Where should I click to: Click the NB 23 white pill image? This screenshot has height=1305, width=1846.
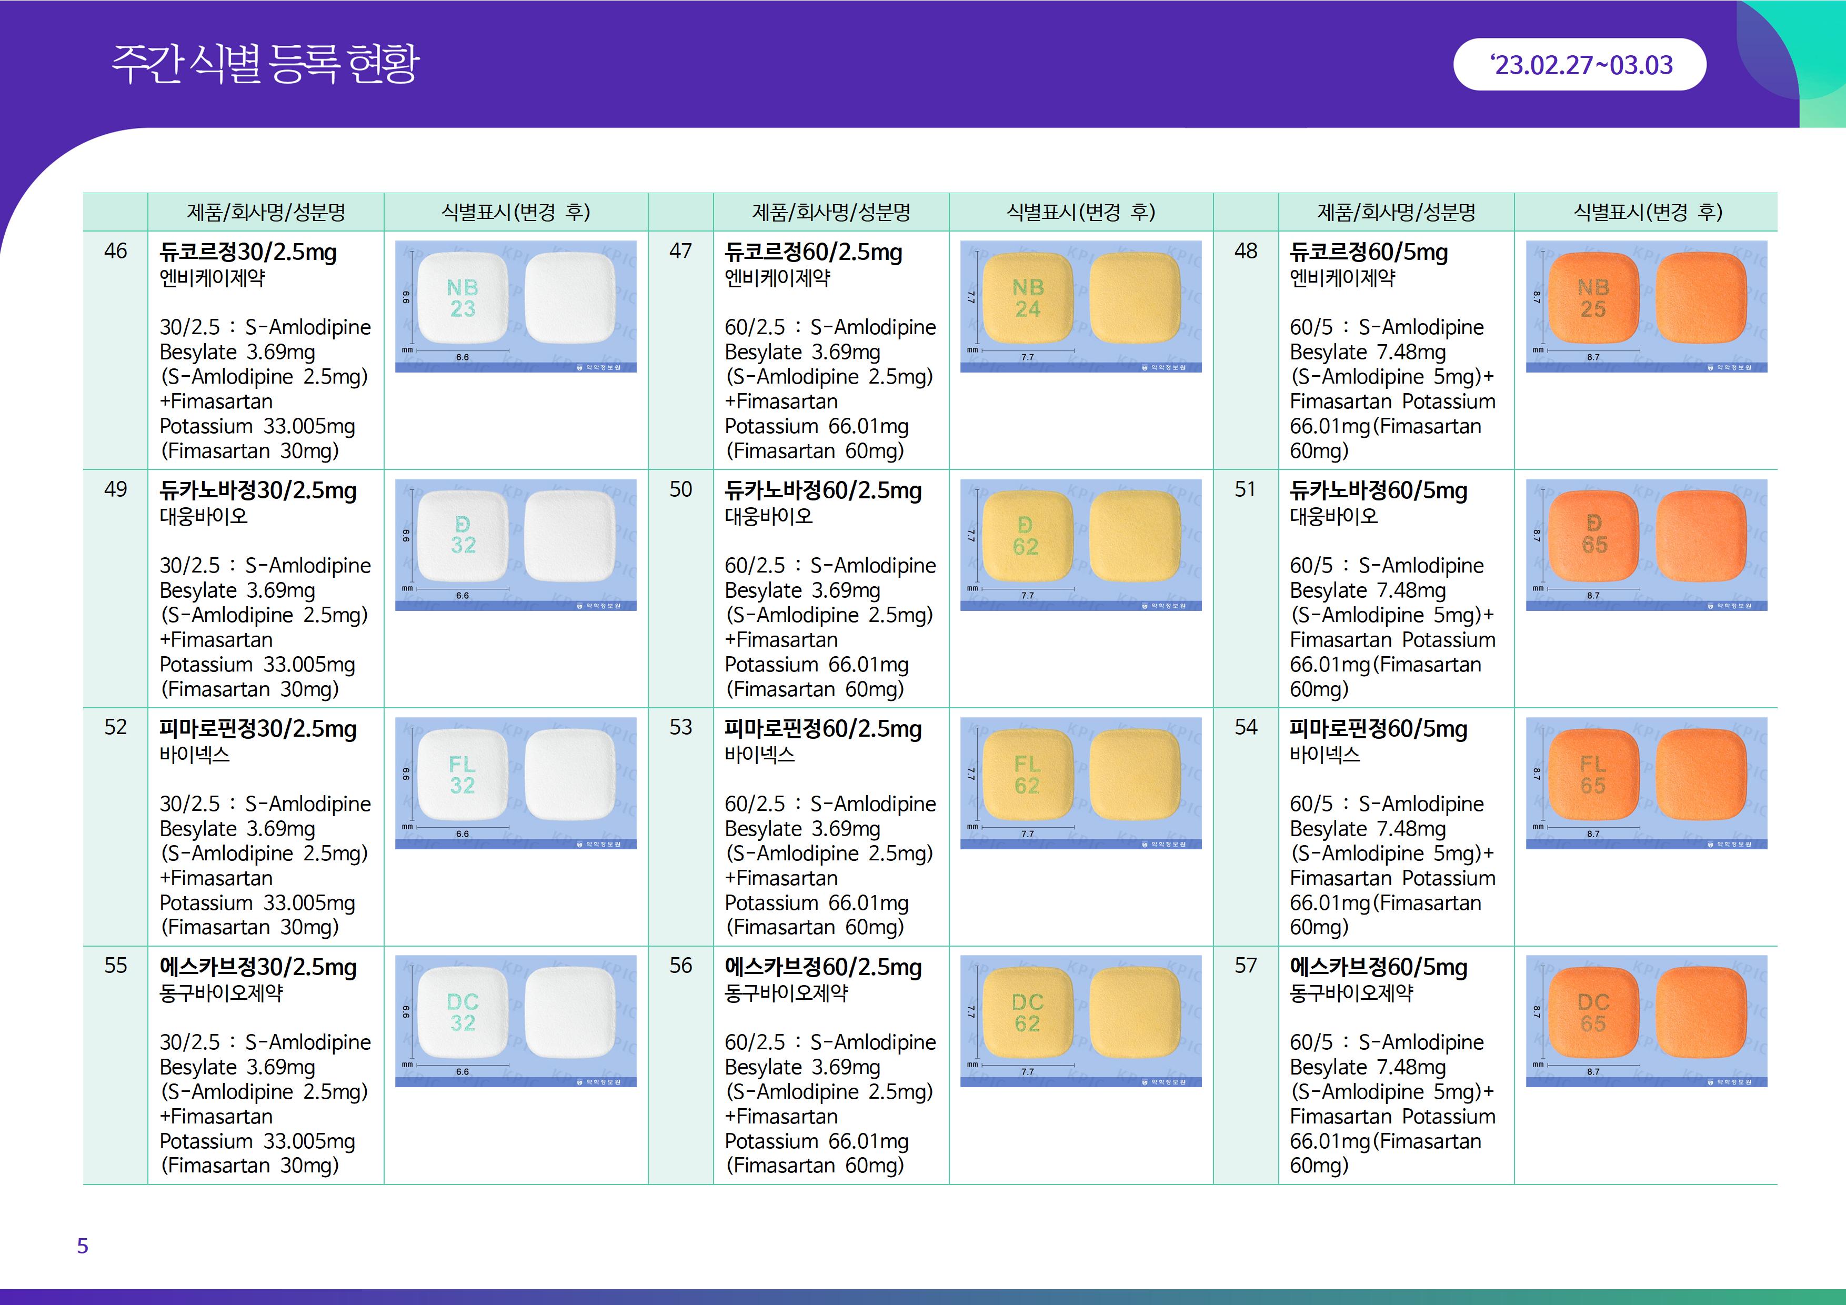point(515,306)
